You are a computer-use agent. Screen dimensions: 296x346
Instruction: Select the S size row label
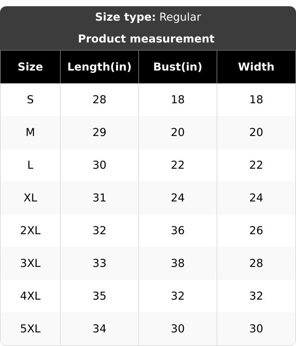coord(30,100)
